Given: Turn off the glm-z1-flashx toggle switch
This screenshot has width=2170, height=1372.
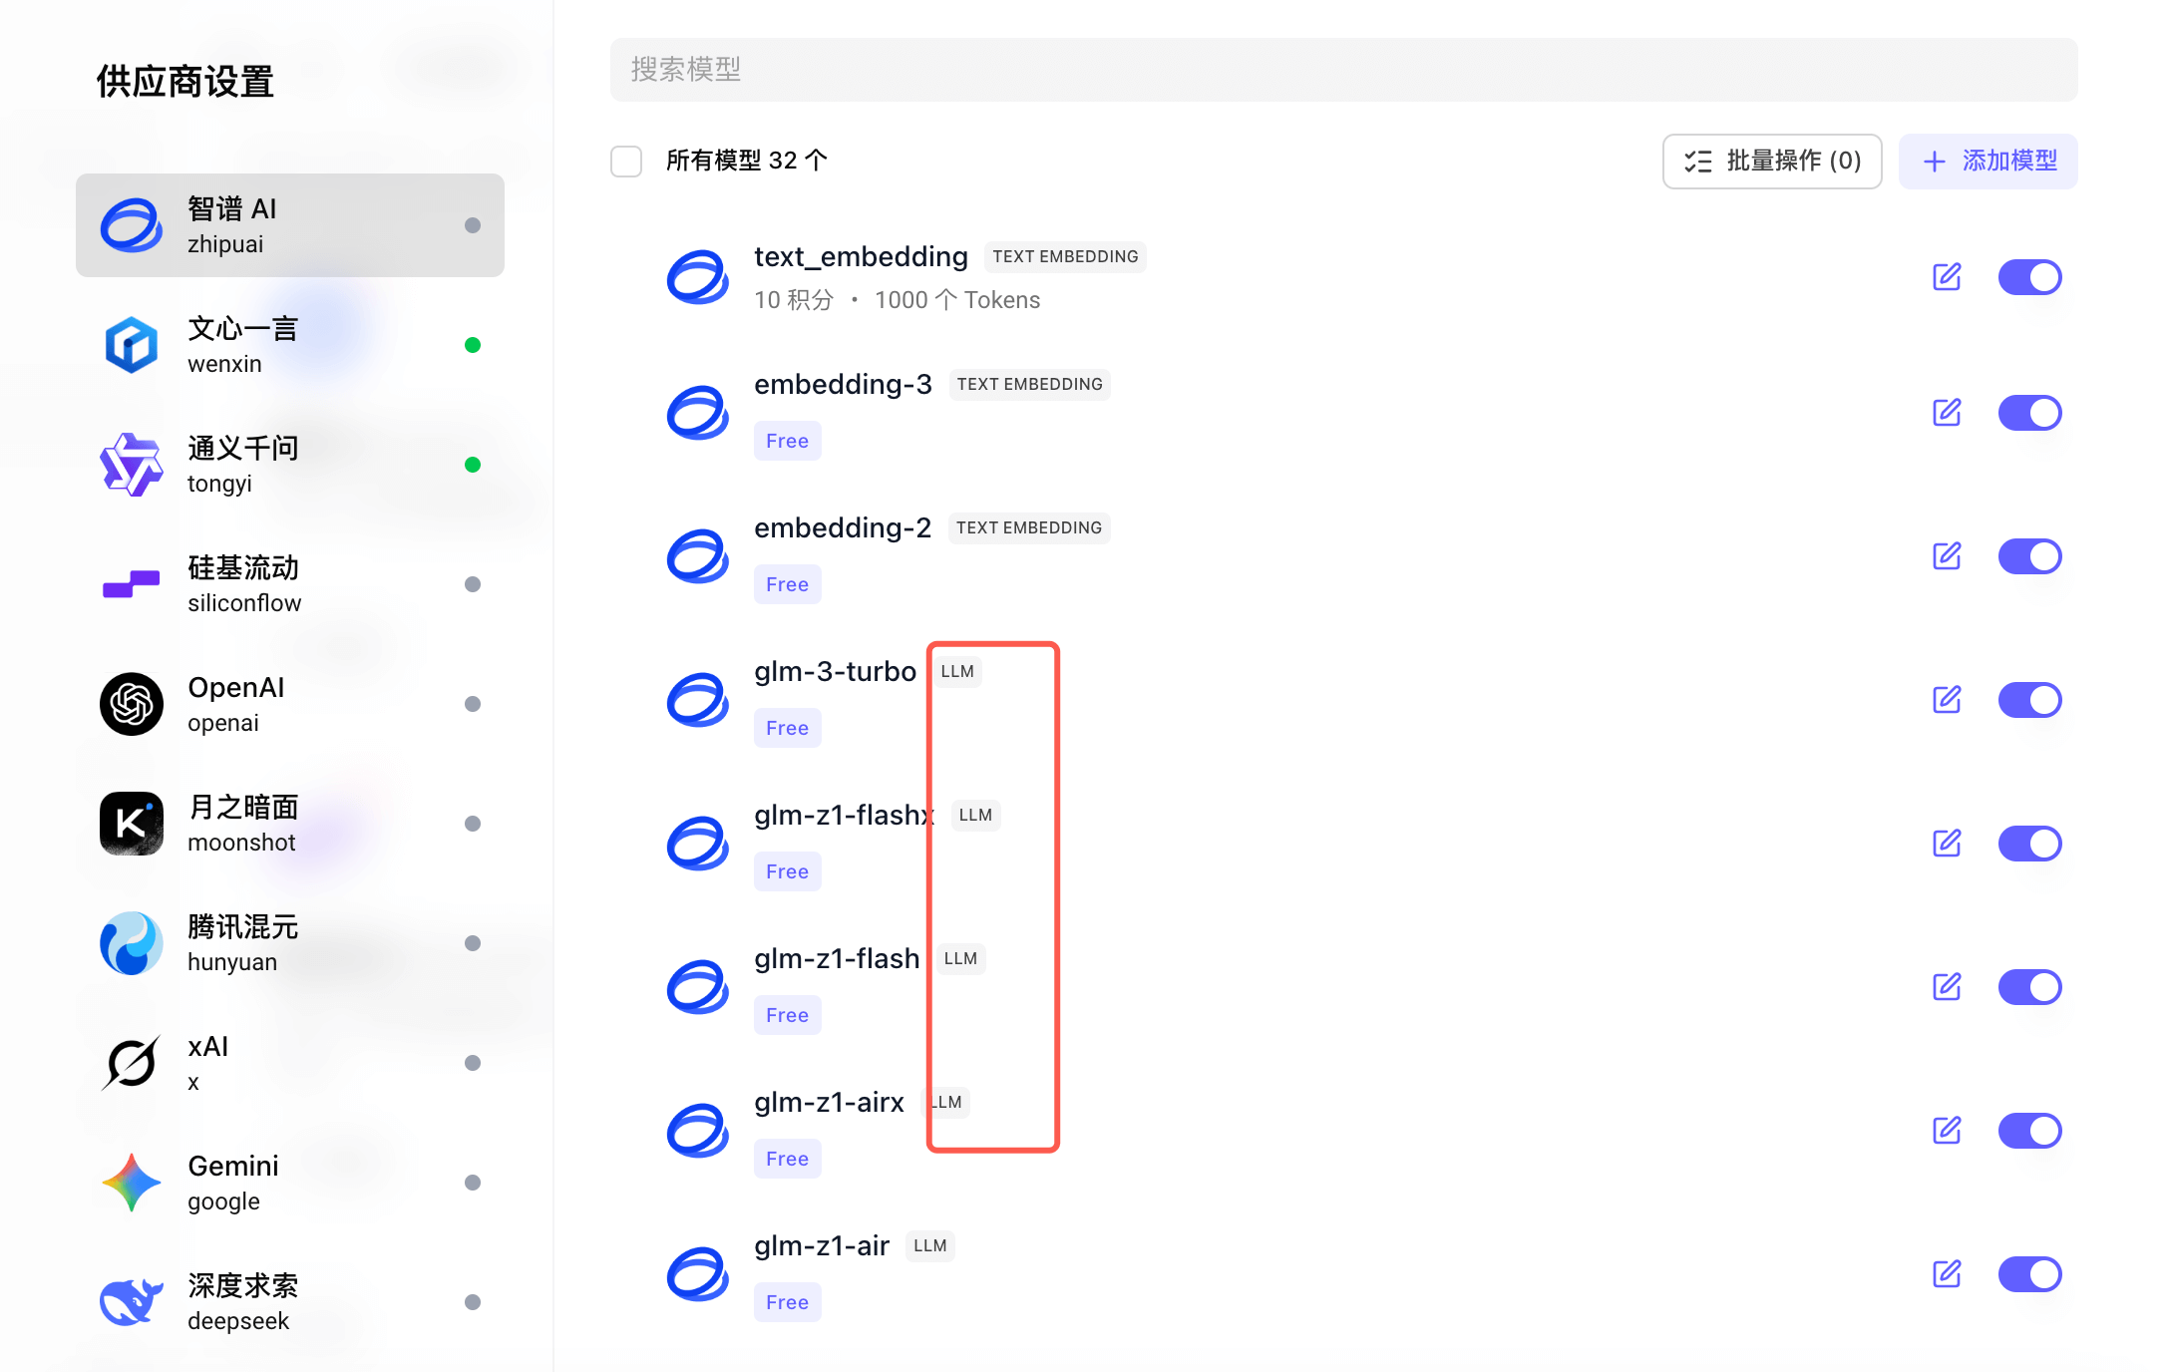Looking at the screenshot, I should coord(2029,844).
